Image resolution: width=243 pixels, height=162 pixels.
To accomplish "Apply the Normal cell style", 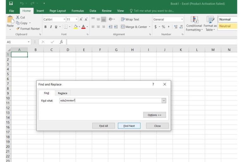I will click(x=227, y=19).
